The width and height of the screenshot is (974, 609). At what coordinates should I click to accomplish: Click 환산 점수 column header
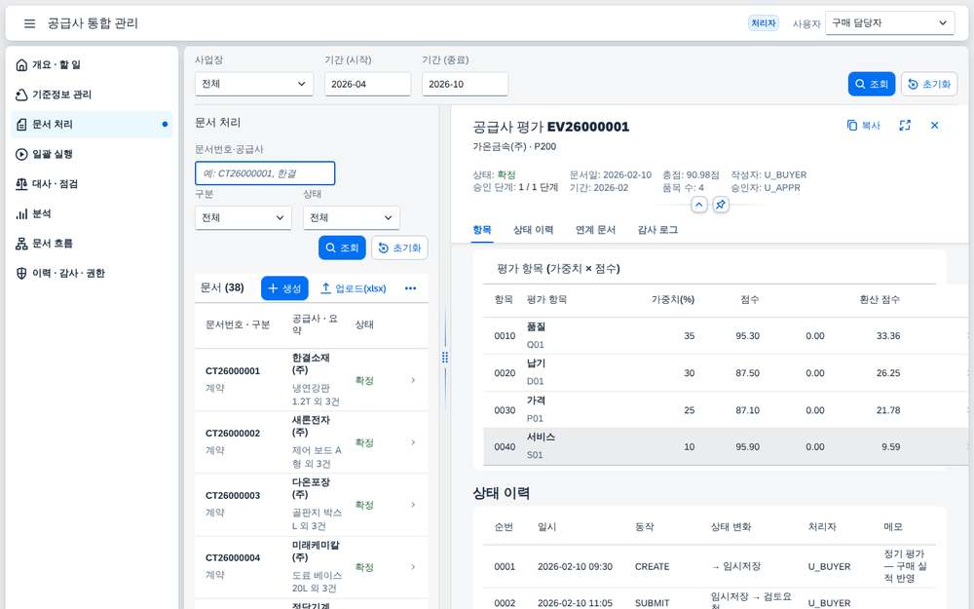click(x=880, y=299)
